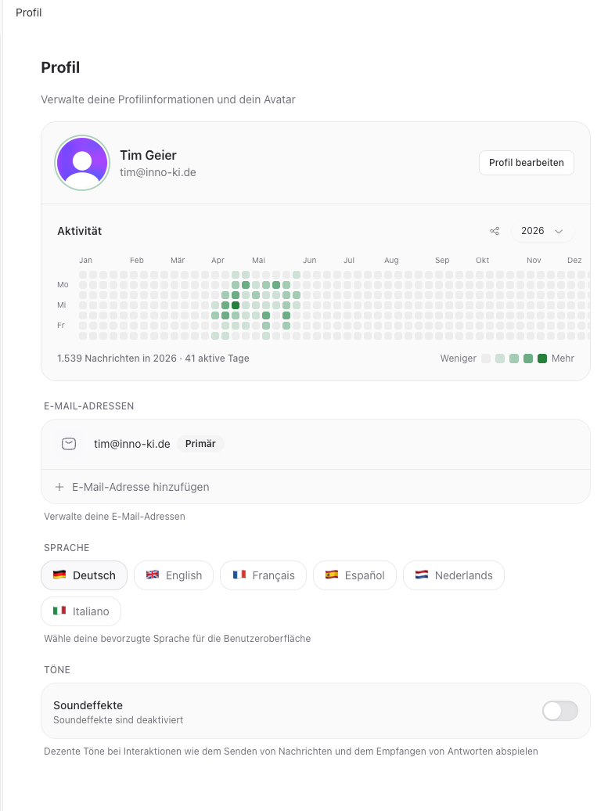Click Profil bearbeiten button
Image resolution: width=608 pixels, height=811 pixels.
(x=527, y=162)
